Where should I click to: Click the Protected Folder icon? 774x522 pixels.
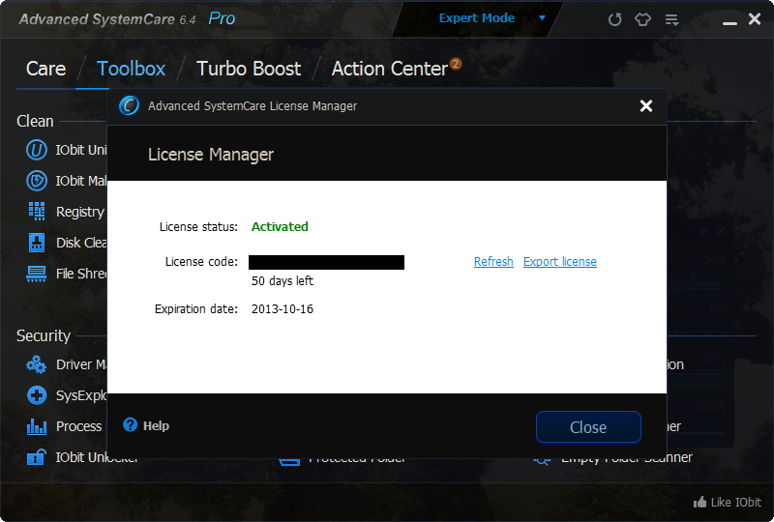point(289,461)
